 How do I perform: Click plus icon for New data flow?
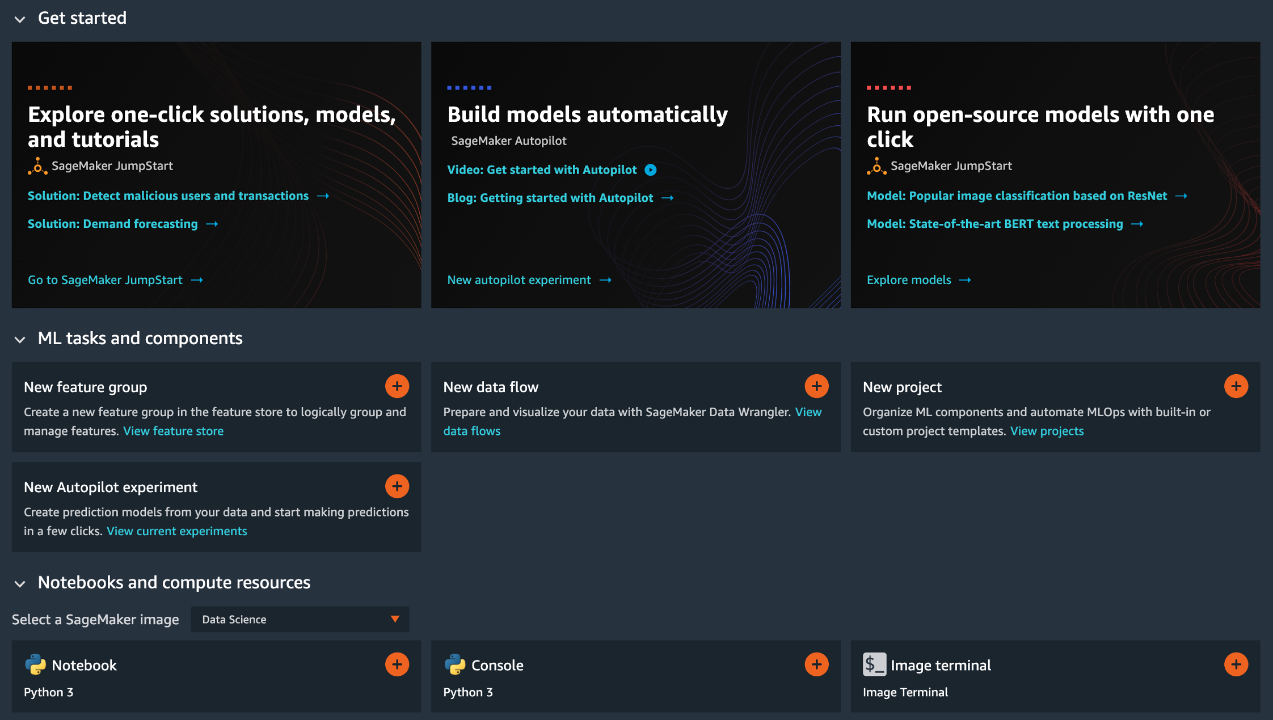(816, 386)
